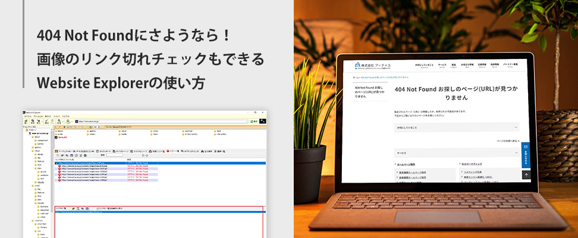Screen dimensions: 578x238
Task: Switch to the サイトレポート tab
Action: 105,151
